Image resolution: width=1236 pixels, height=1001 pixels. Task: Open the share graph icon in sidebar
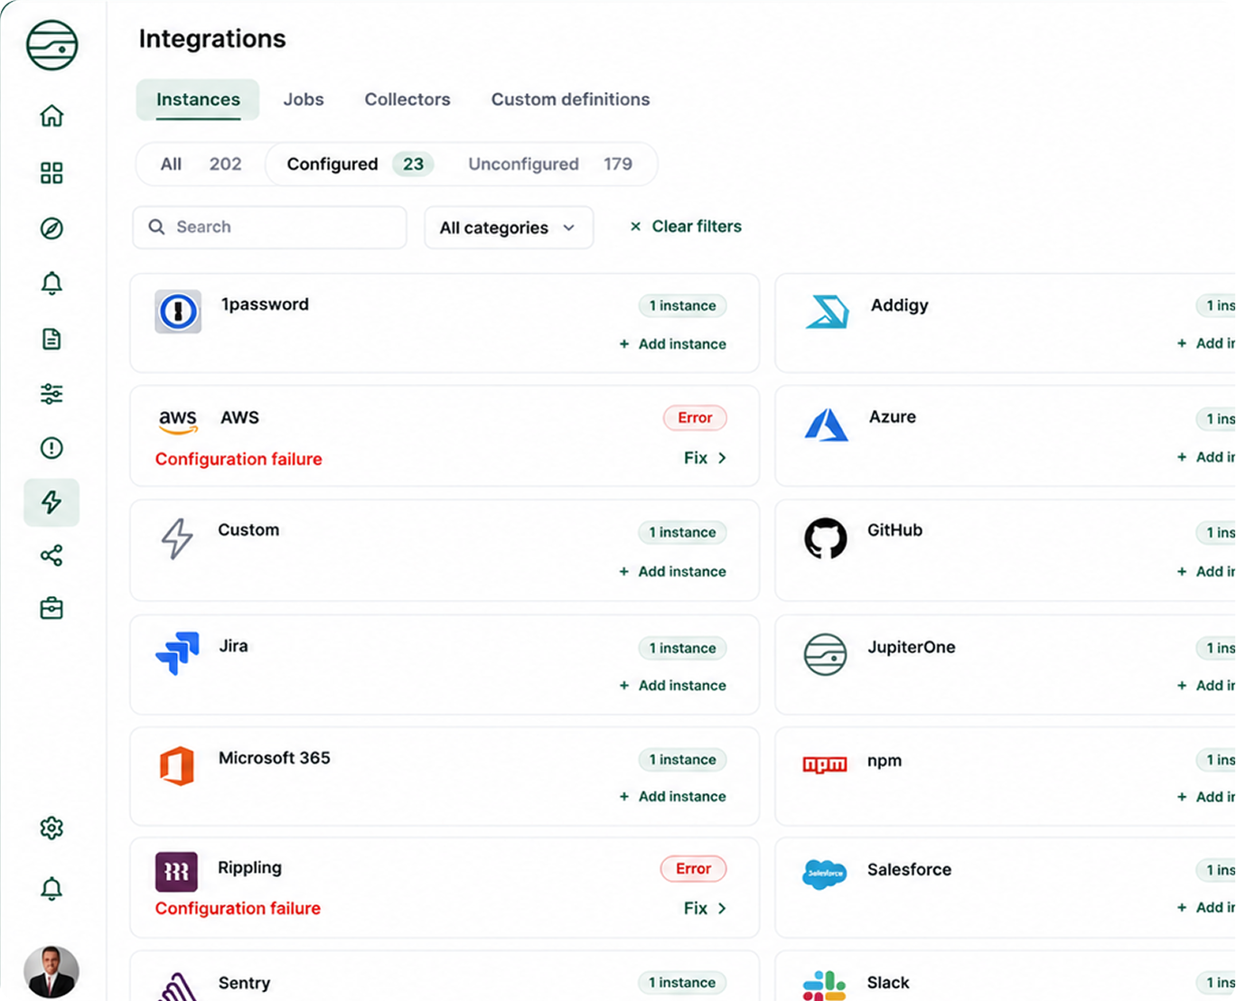tap(51, 556)
